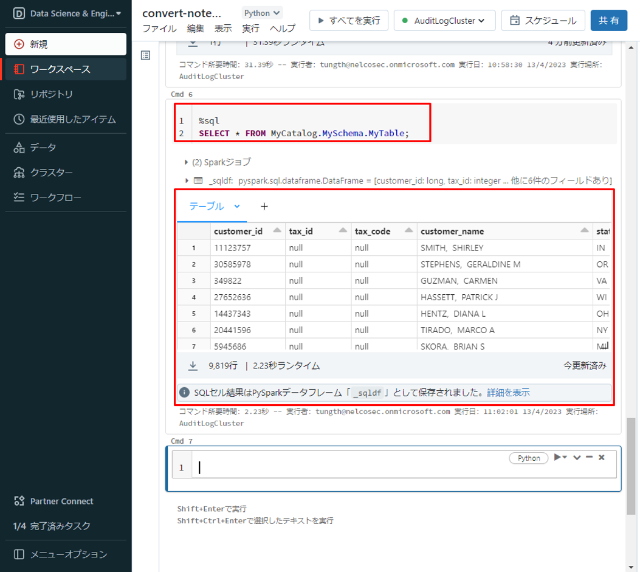Screen dimensions: 640x572
Task: Open the 実行 menu
Action: [250, 29]
